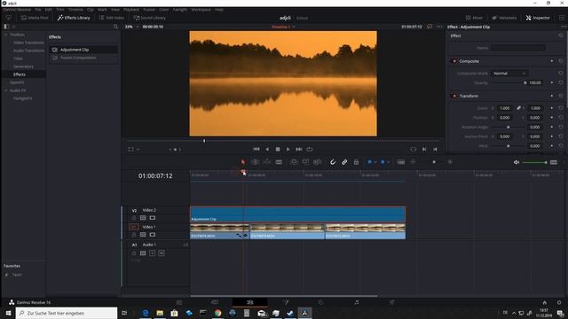Viewport: 568px width, 319px height.
Task: Go to first frame button
Action: coord(256,149)
